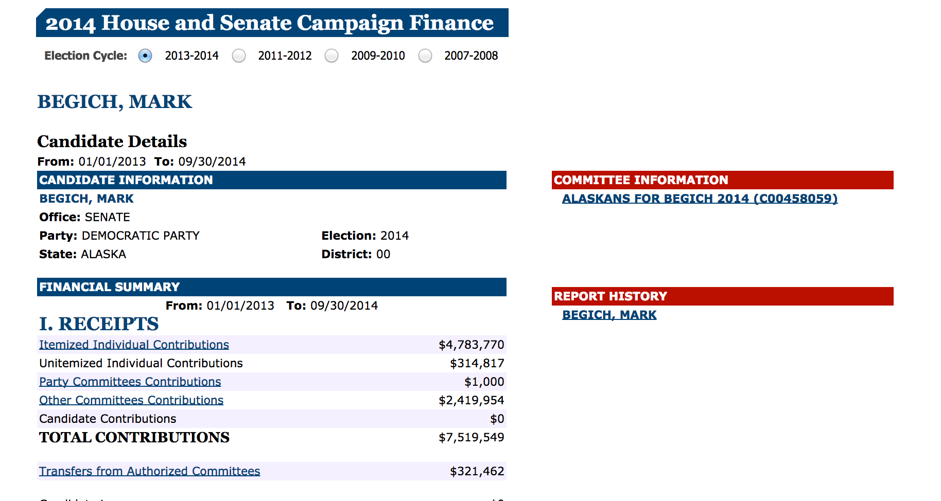Open Transfers from Authorized Committees link

149,471
